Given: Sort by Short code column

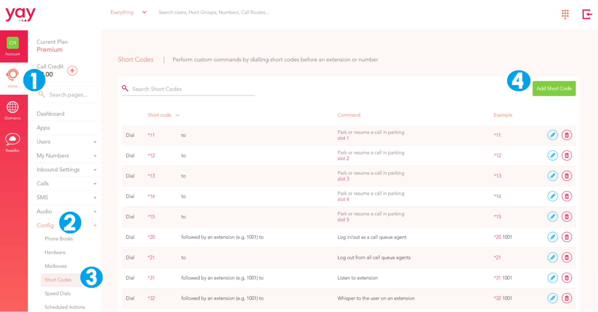Looking at the screenshot, I should point(163,115).
